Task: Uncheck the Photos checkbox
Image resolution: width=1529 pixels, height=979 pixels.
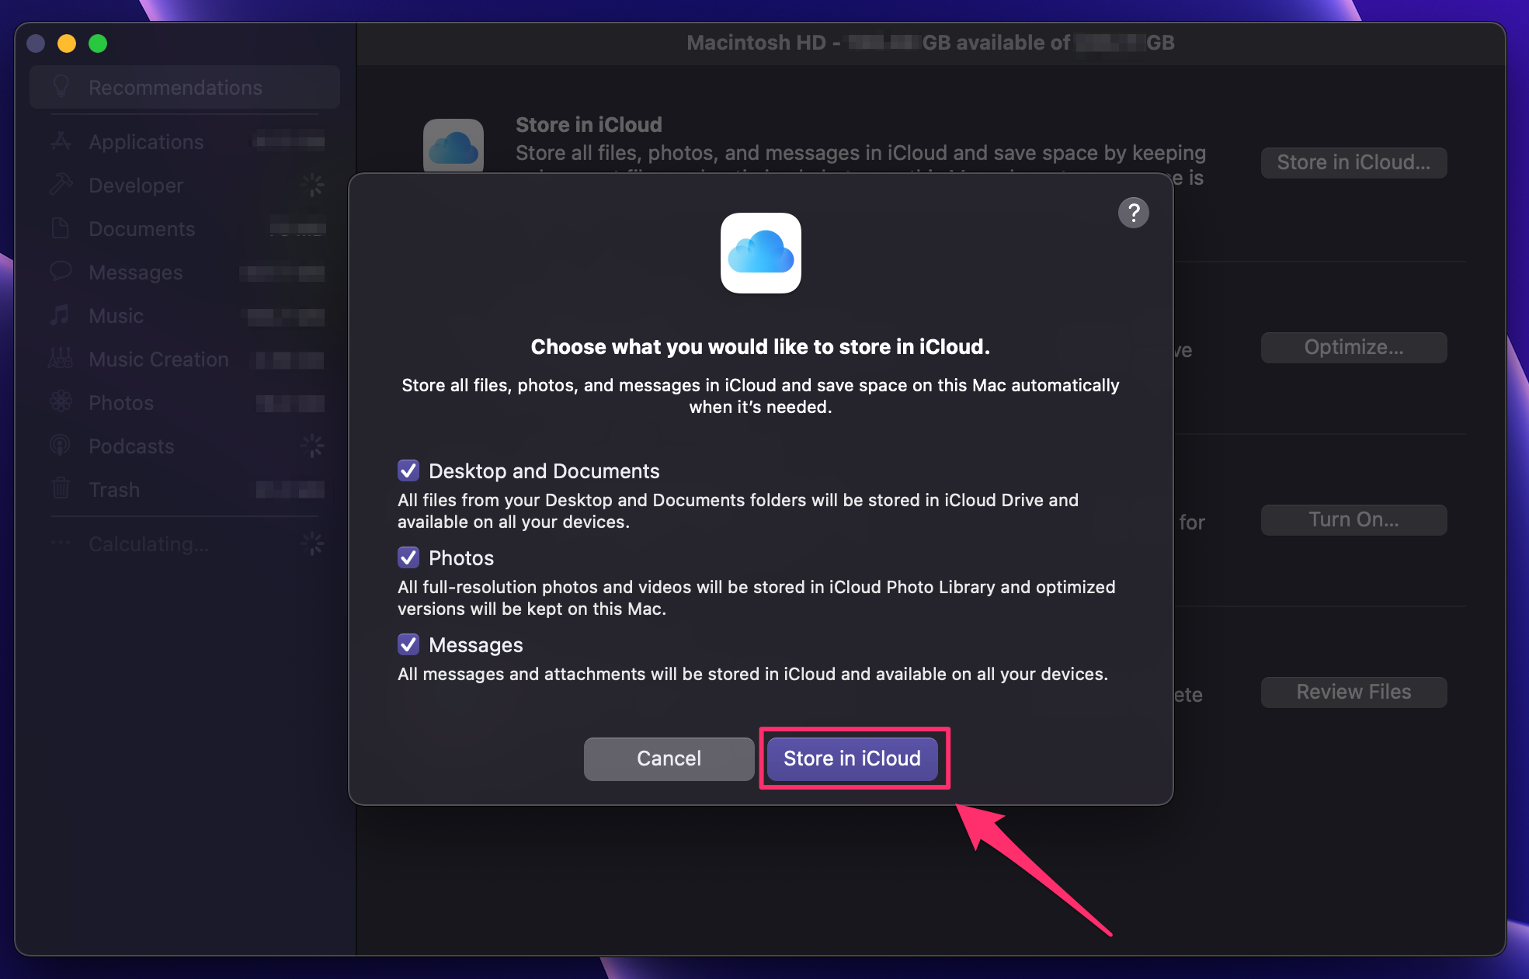Action: pos(408,557)
